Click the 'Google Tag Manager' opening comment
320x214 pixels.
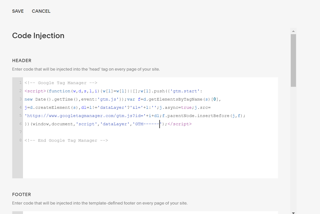tap(61, 83)
